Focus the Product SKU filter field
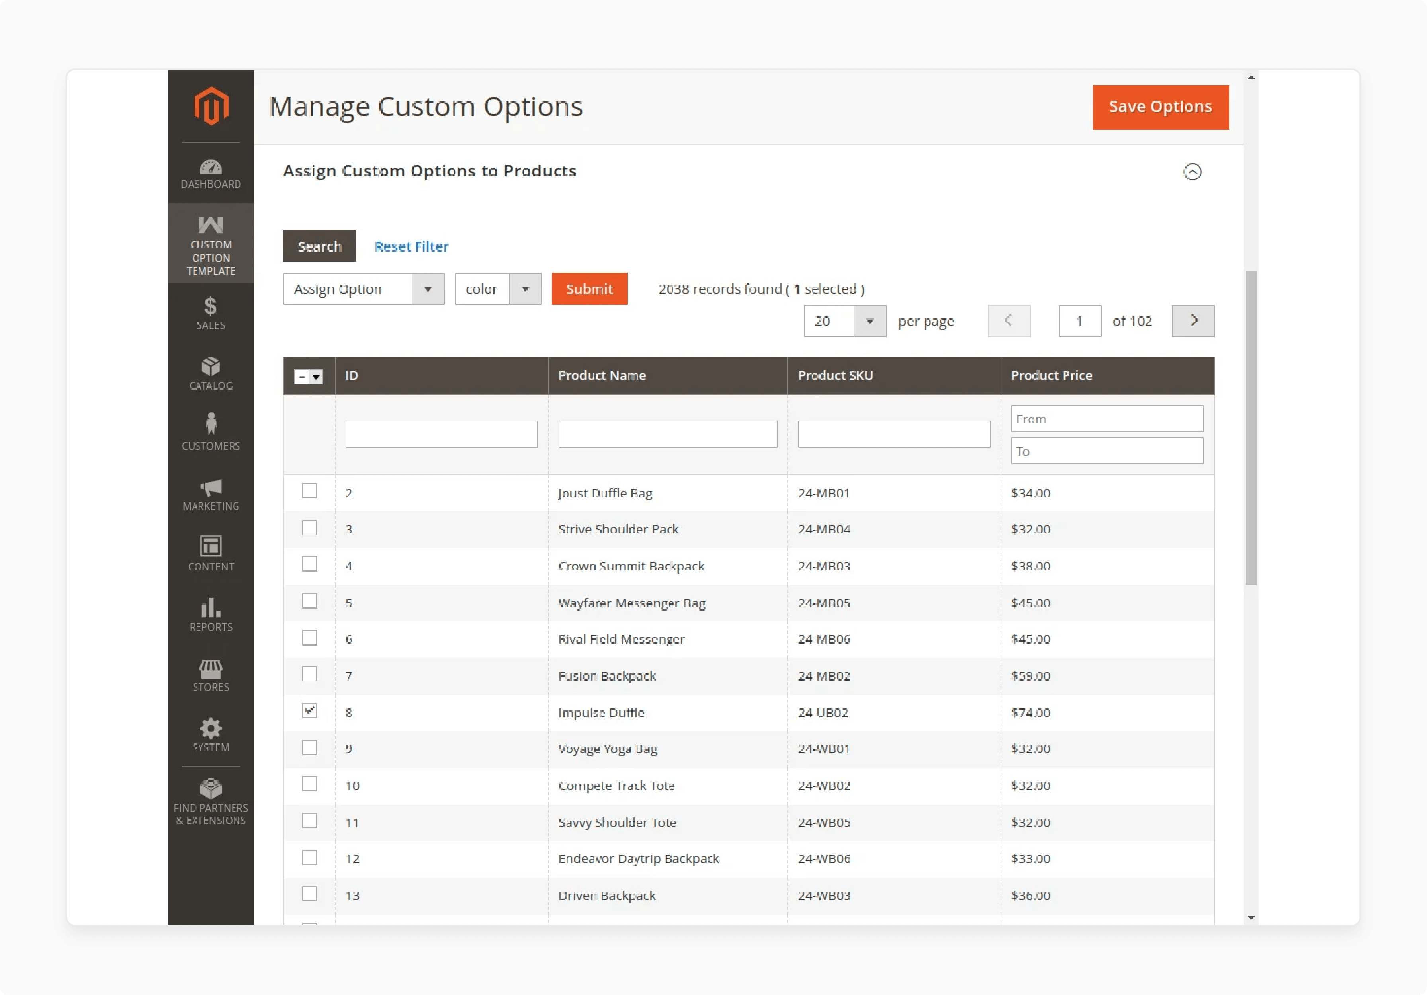 (894, 434)
